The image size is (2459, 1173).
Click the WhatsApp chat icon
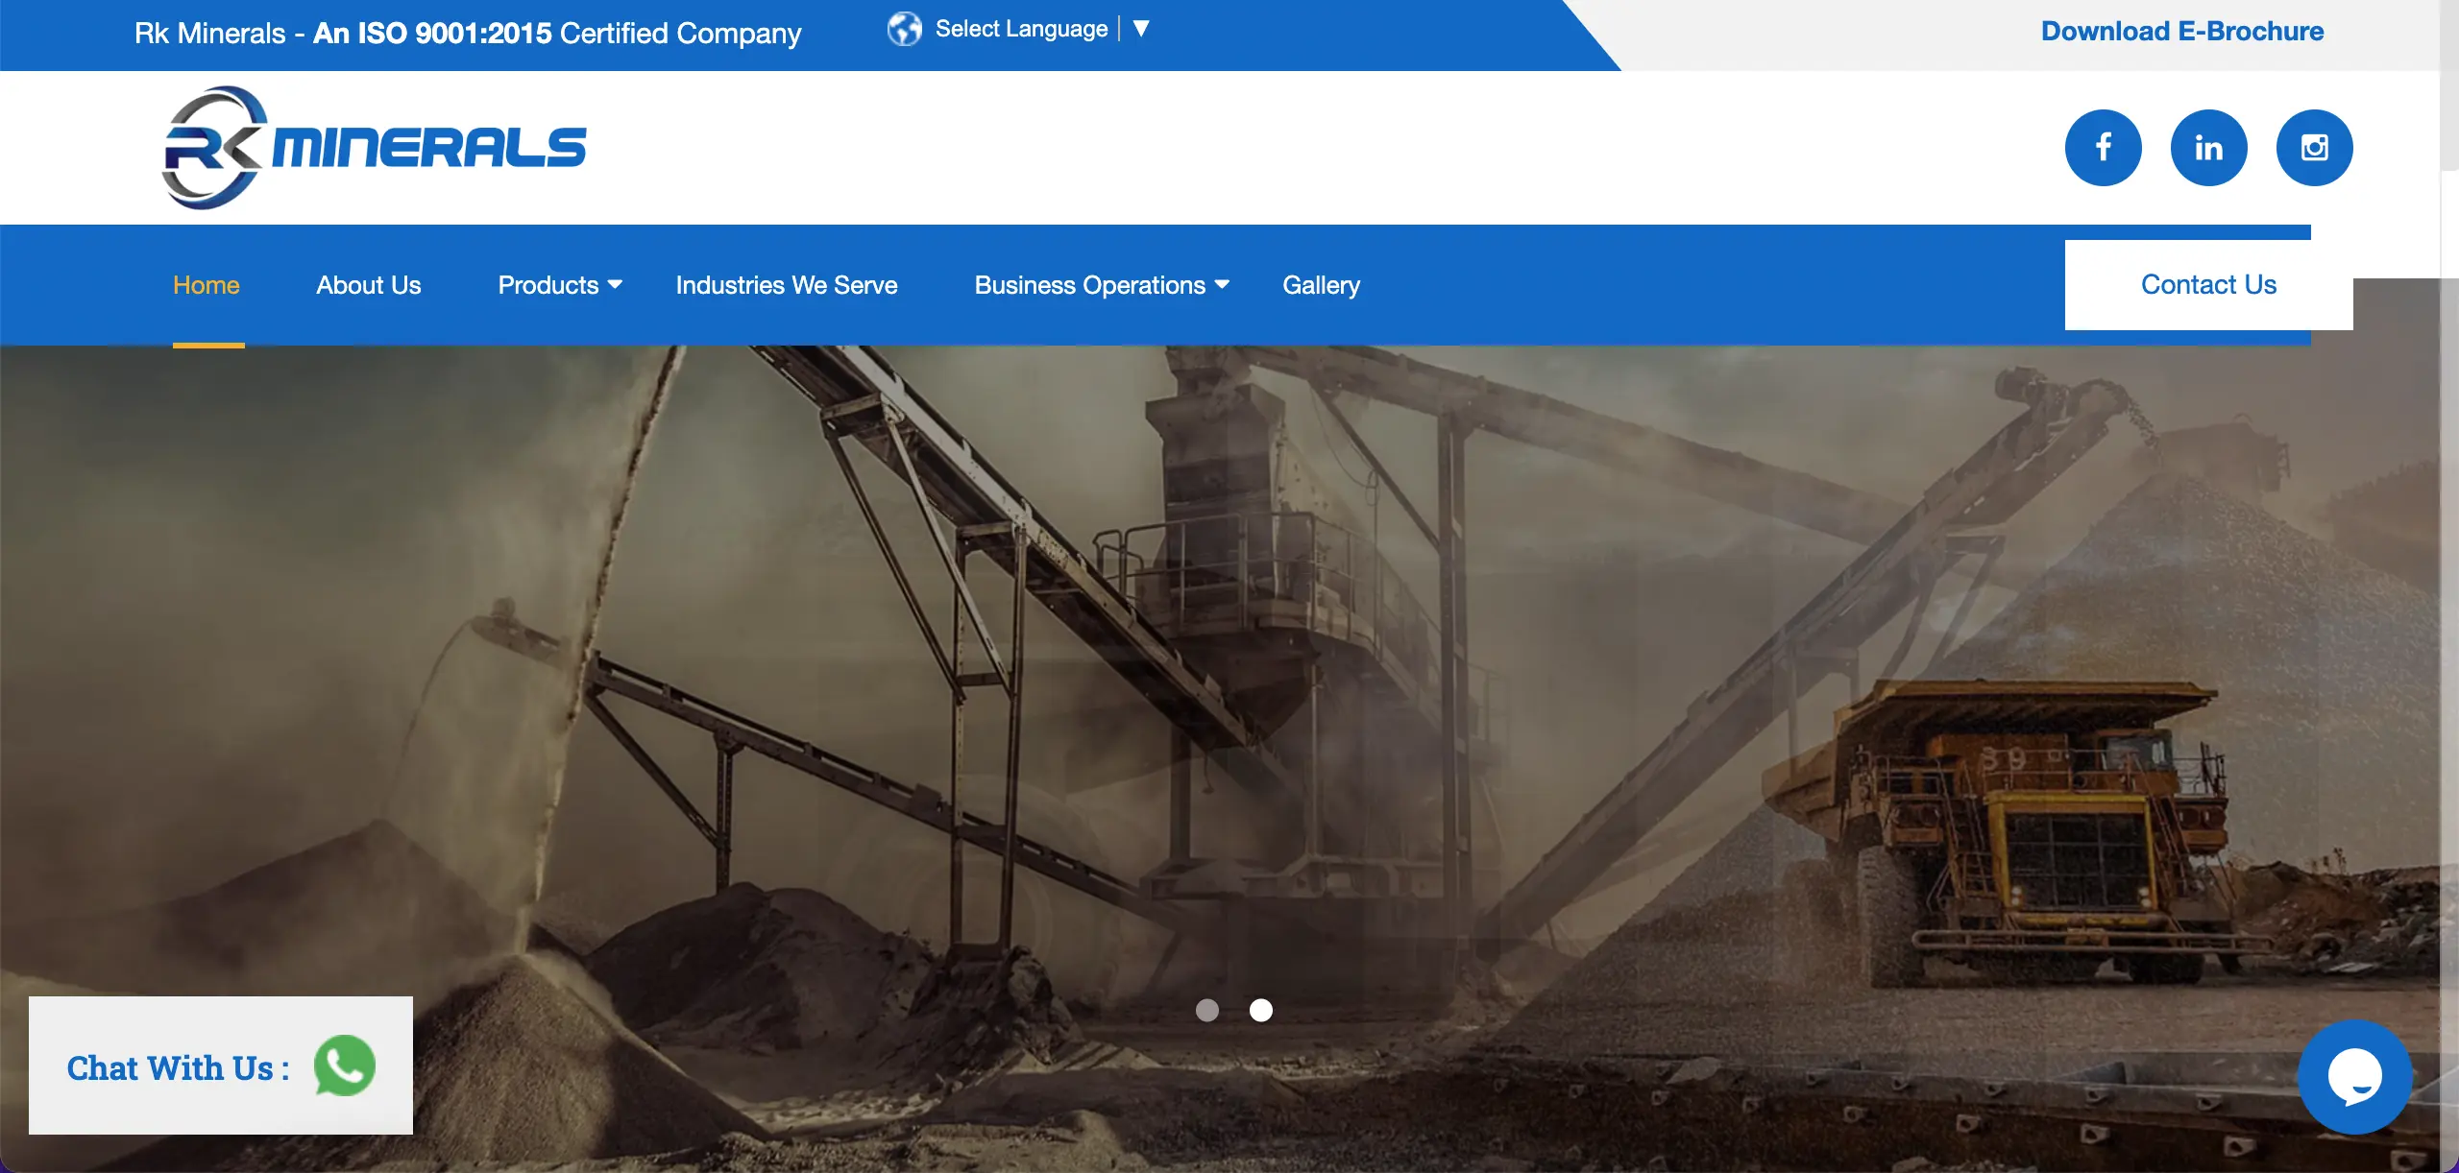(x=345, y=1065)
